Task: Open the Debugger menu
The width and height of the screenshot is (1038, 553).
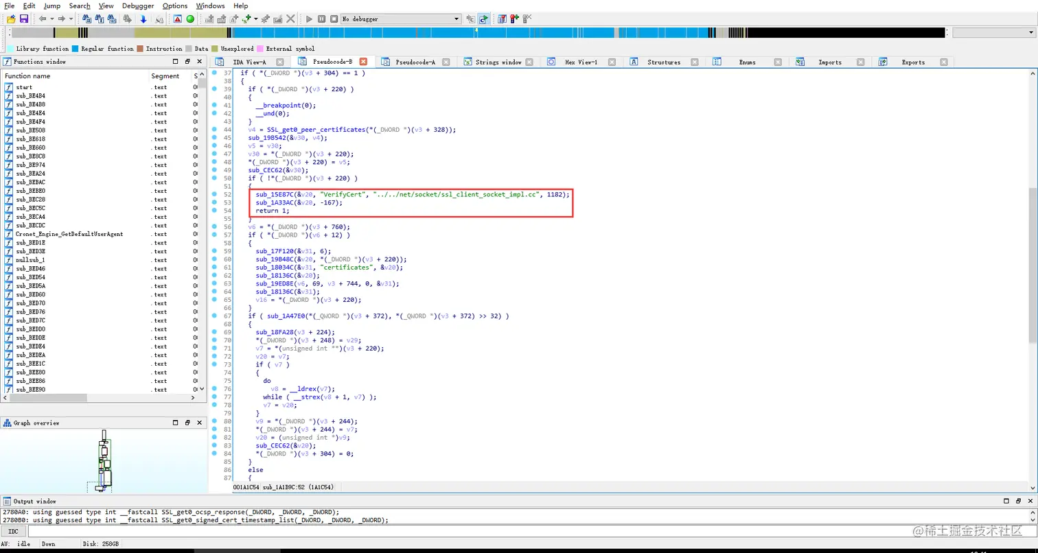Action: pyautogui.click(x=138, y=5)
